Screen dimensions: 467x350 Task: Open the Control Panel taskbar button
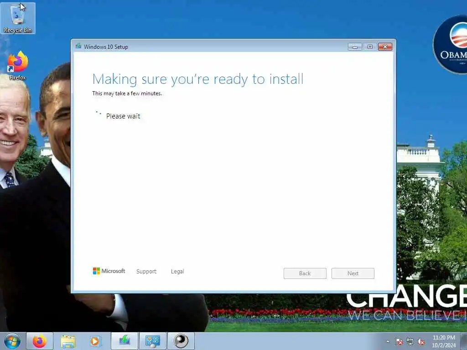[152, 341]
